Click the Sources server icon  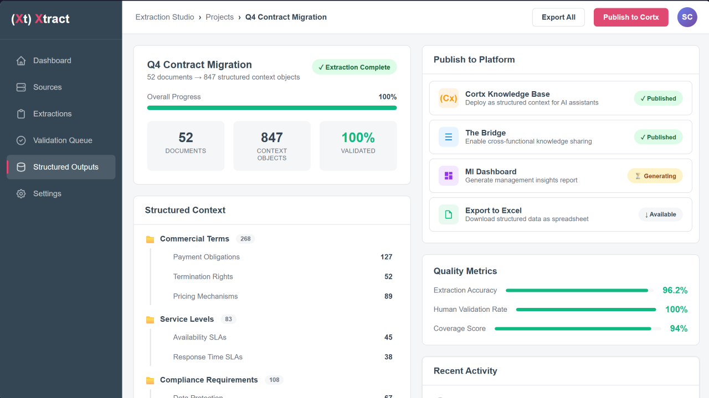[21, 87]
